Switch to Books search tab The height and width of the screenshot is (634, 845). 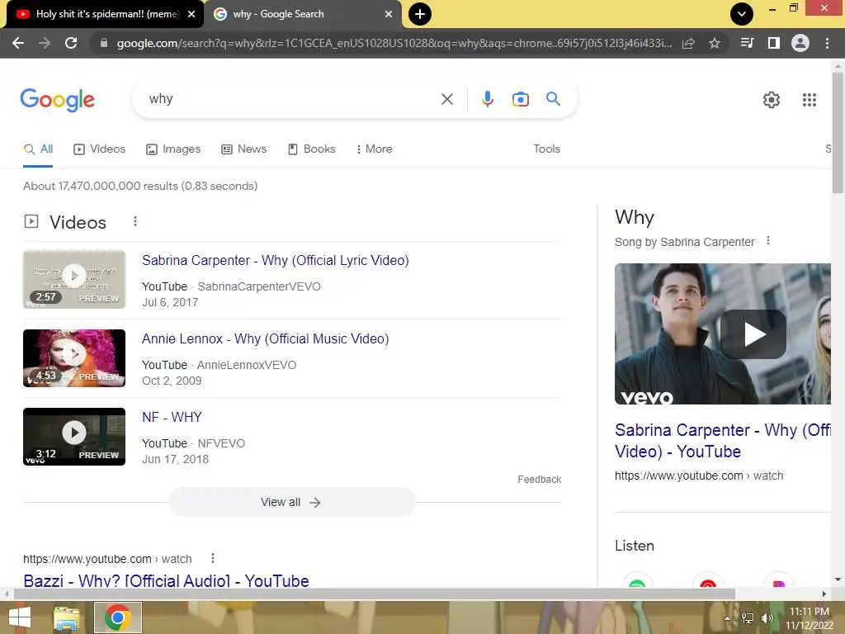point(311,149)
